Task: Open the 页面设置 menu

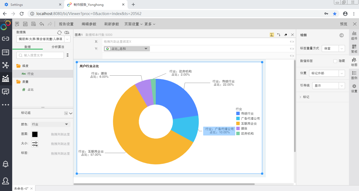Action: [x=133, y=24]
